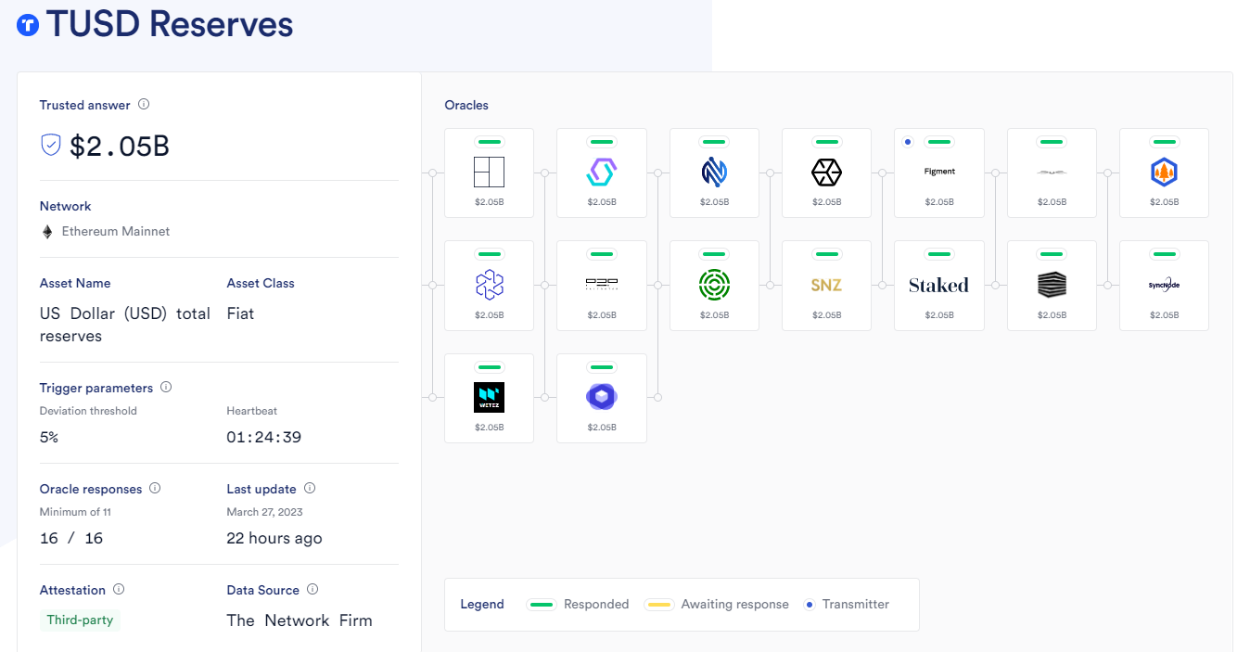Select the Staked oracle logo

pyautogui.click(x=939, y=285)
